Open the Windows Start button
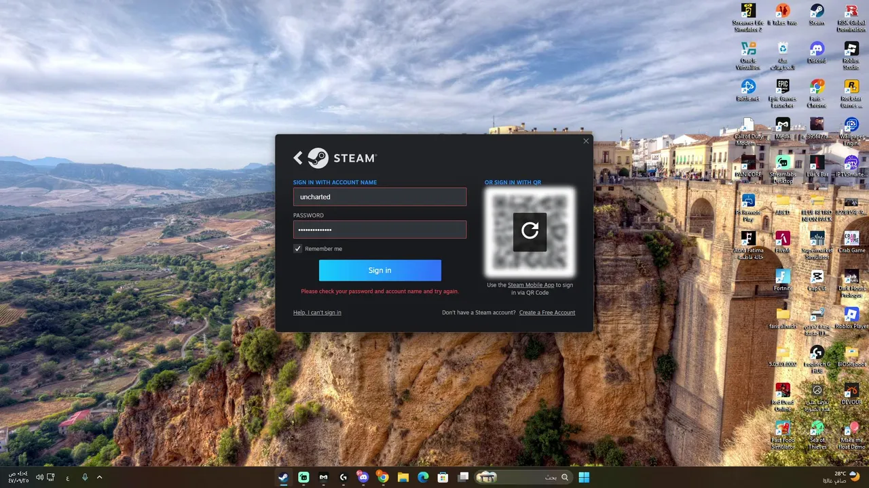Viewport: 869px width, 488px height. click(x=584, y=477)
